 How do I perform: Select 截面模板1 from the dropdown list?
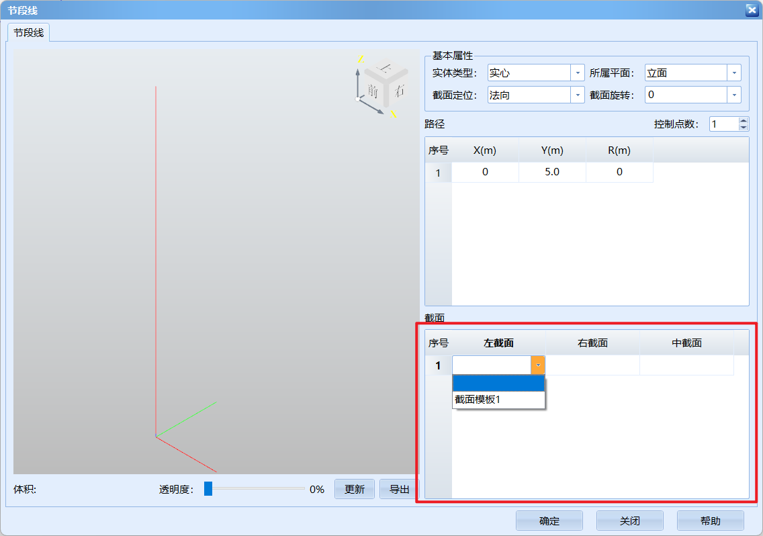pyautogui.click(x=498, y=400)
